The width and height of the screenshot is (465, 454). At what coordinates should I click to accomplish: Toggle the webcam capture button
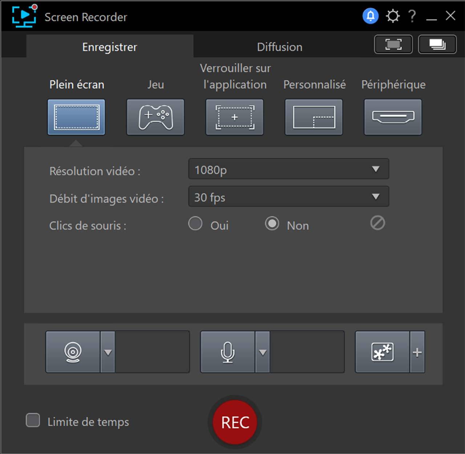(73, 352)
